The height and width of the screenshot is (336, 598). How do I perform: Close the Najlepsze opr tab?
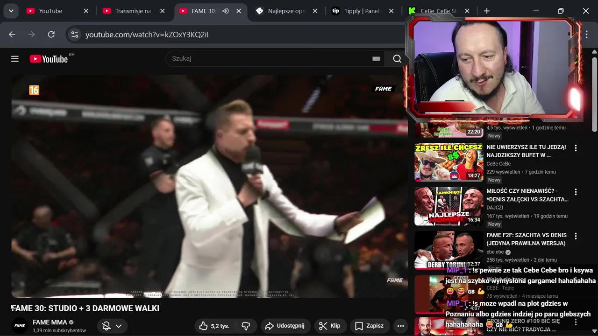pyautogui.click(x=315, y=11)
